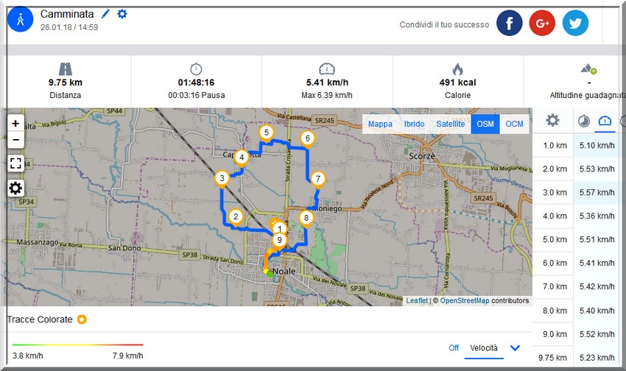Click the mountain altitude gained icon
The width and height of the screenshot is (626, 371).
pos(589,68)
